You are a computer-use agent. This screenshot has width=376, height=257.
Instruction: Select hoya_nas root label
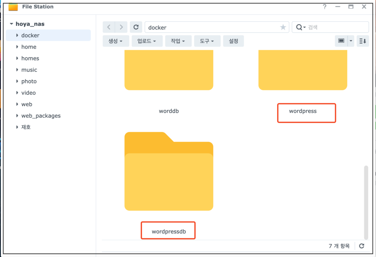point(30,24)
